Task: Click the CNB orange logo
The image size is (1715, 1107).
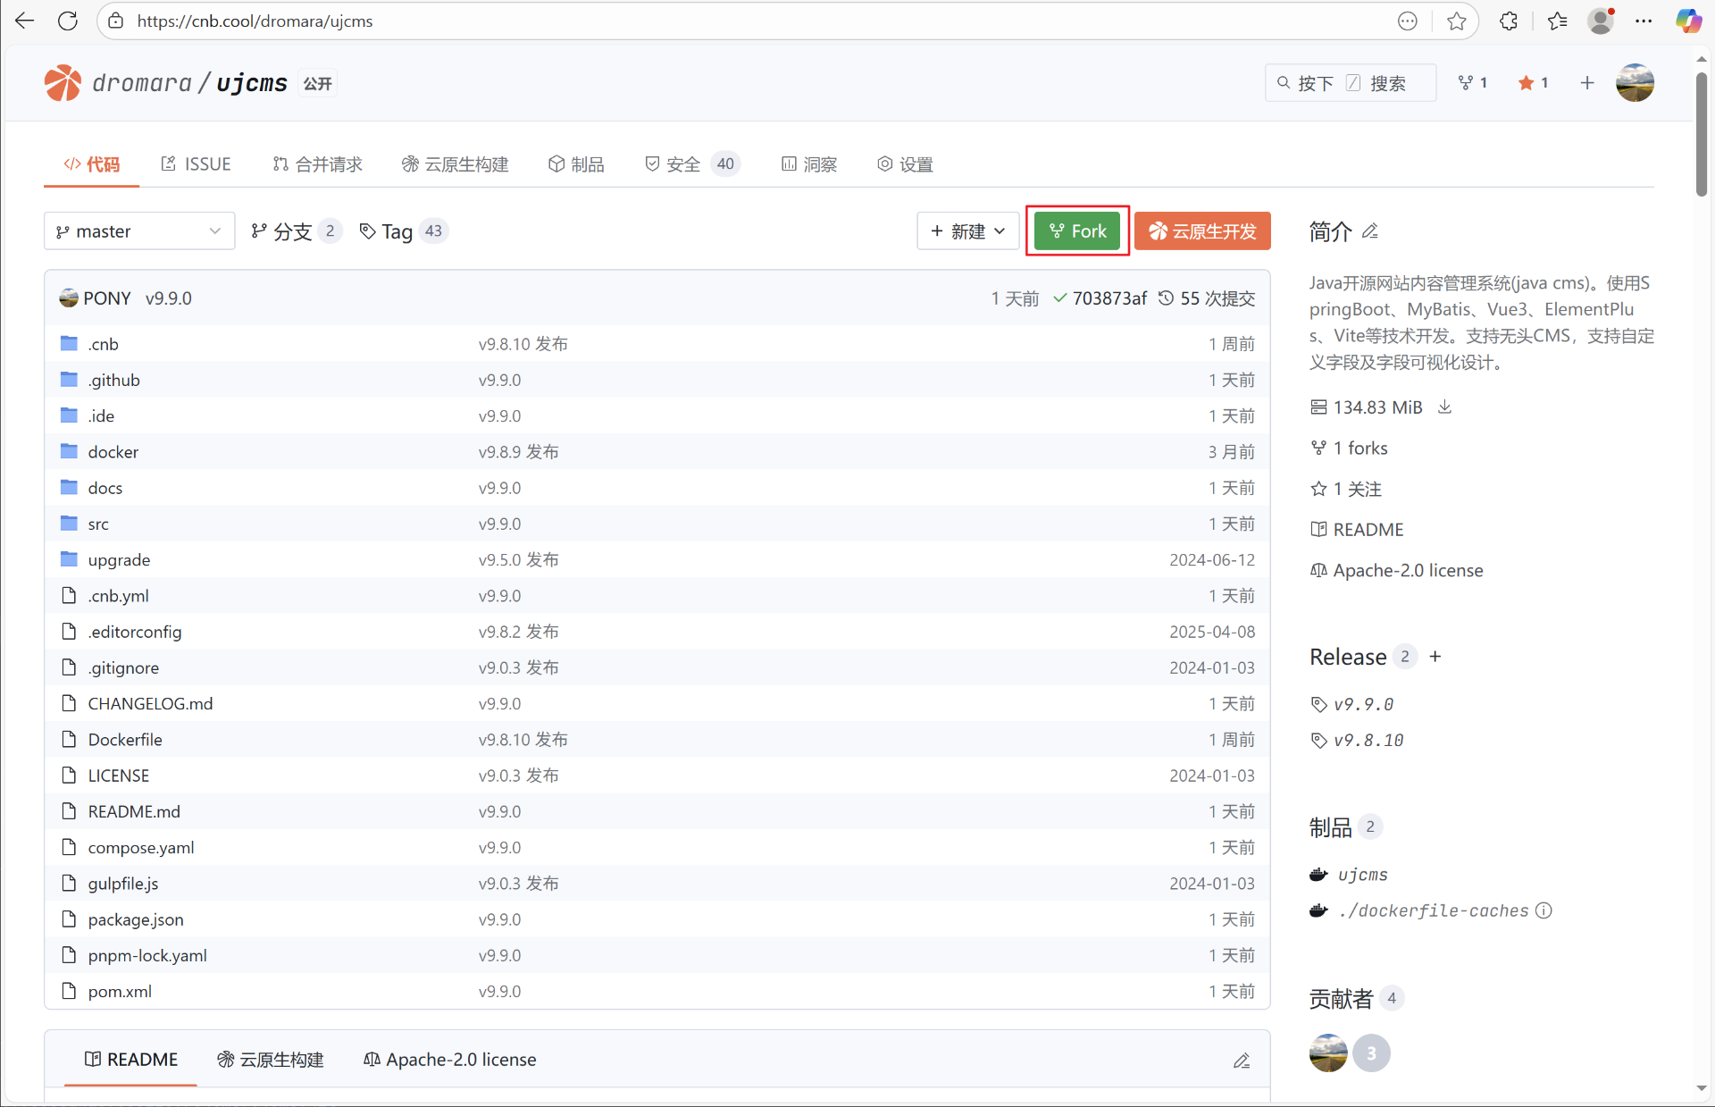Action: pyautogui.click(x=63, y=83)
